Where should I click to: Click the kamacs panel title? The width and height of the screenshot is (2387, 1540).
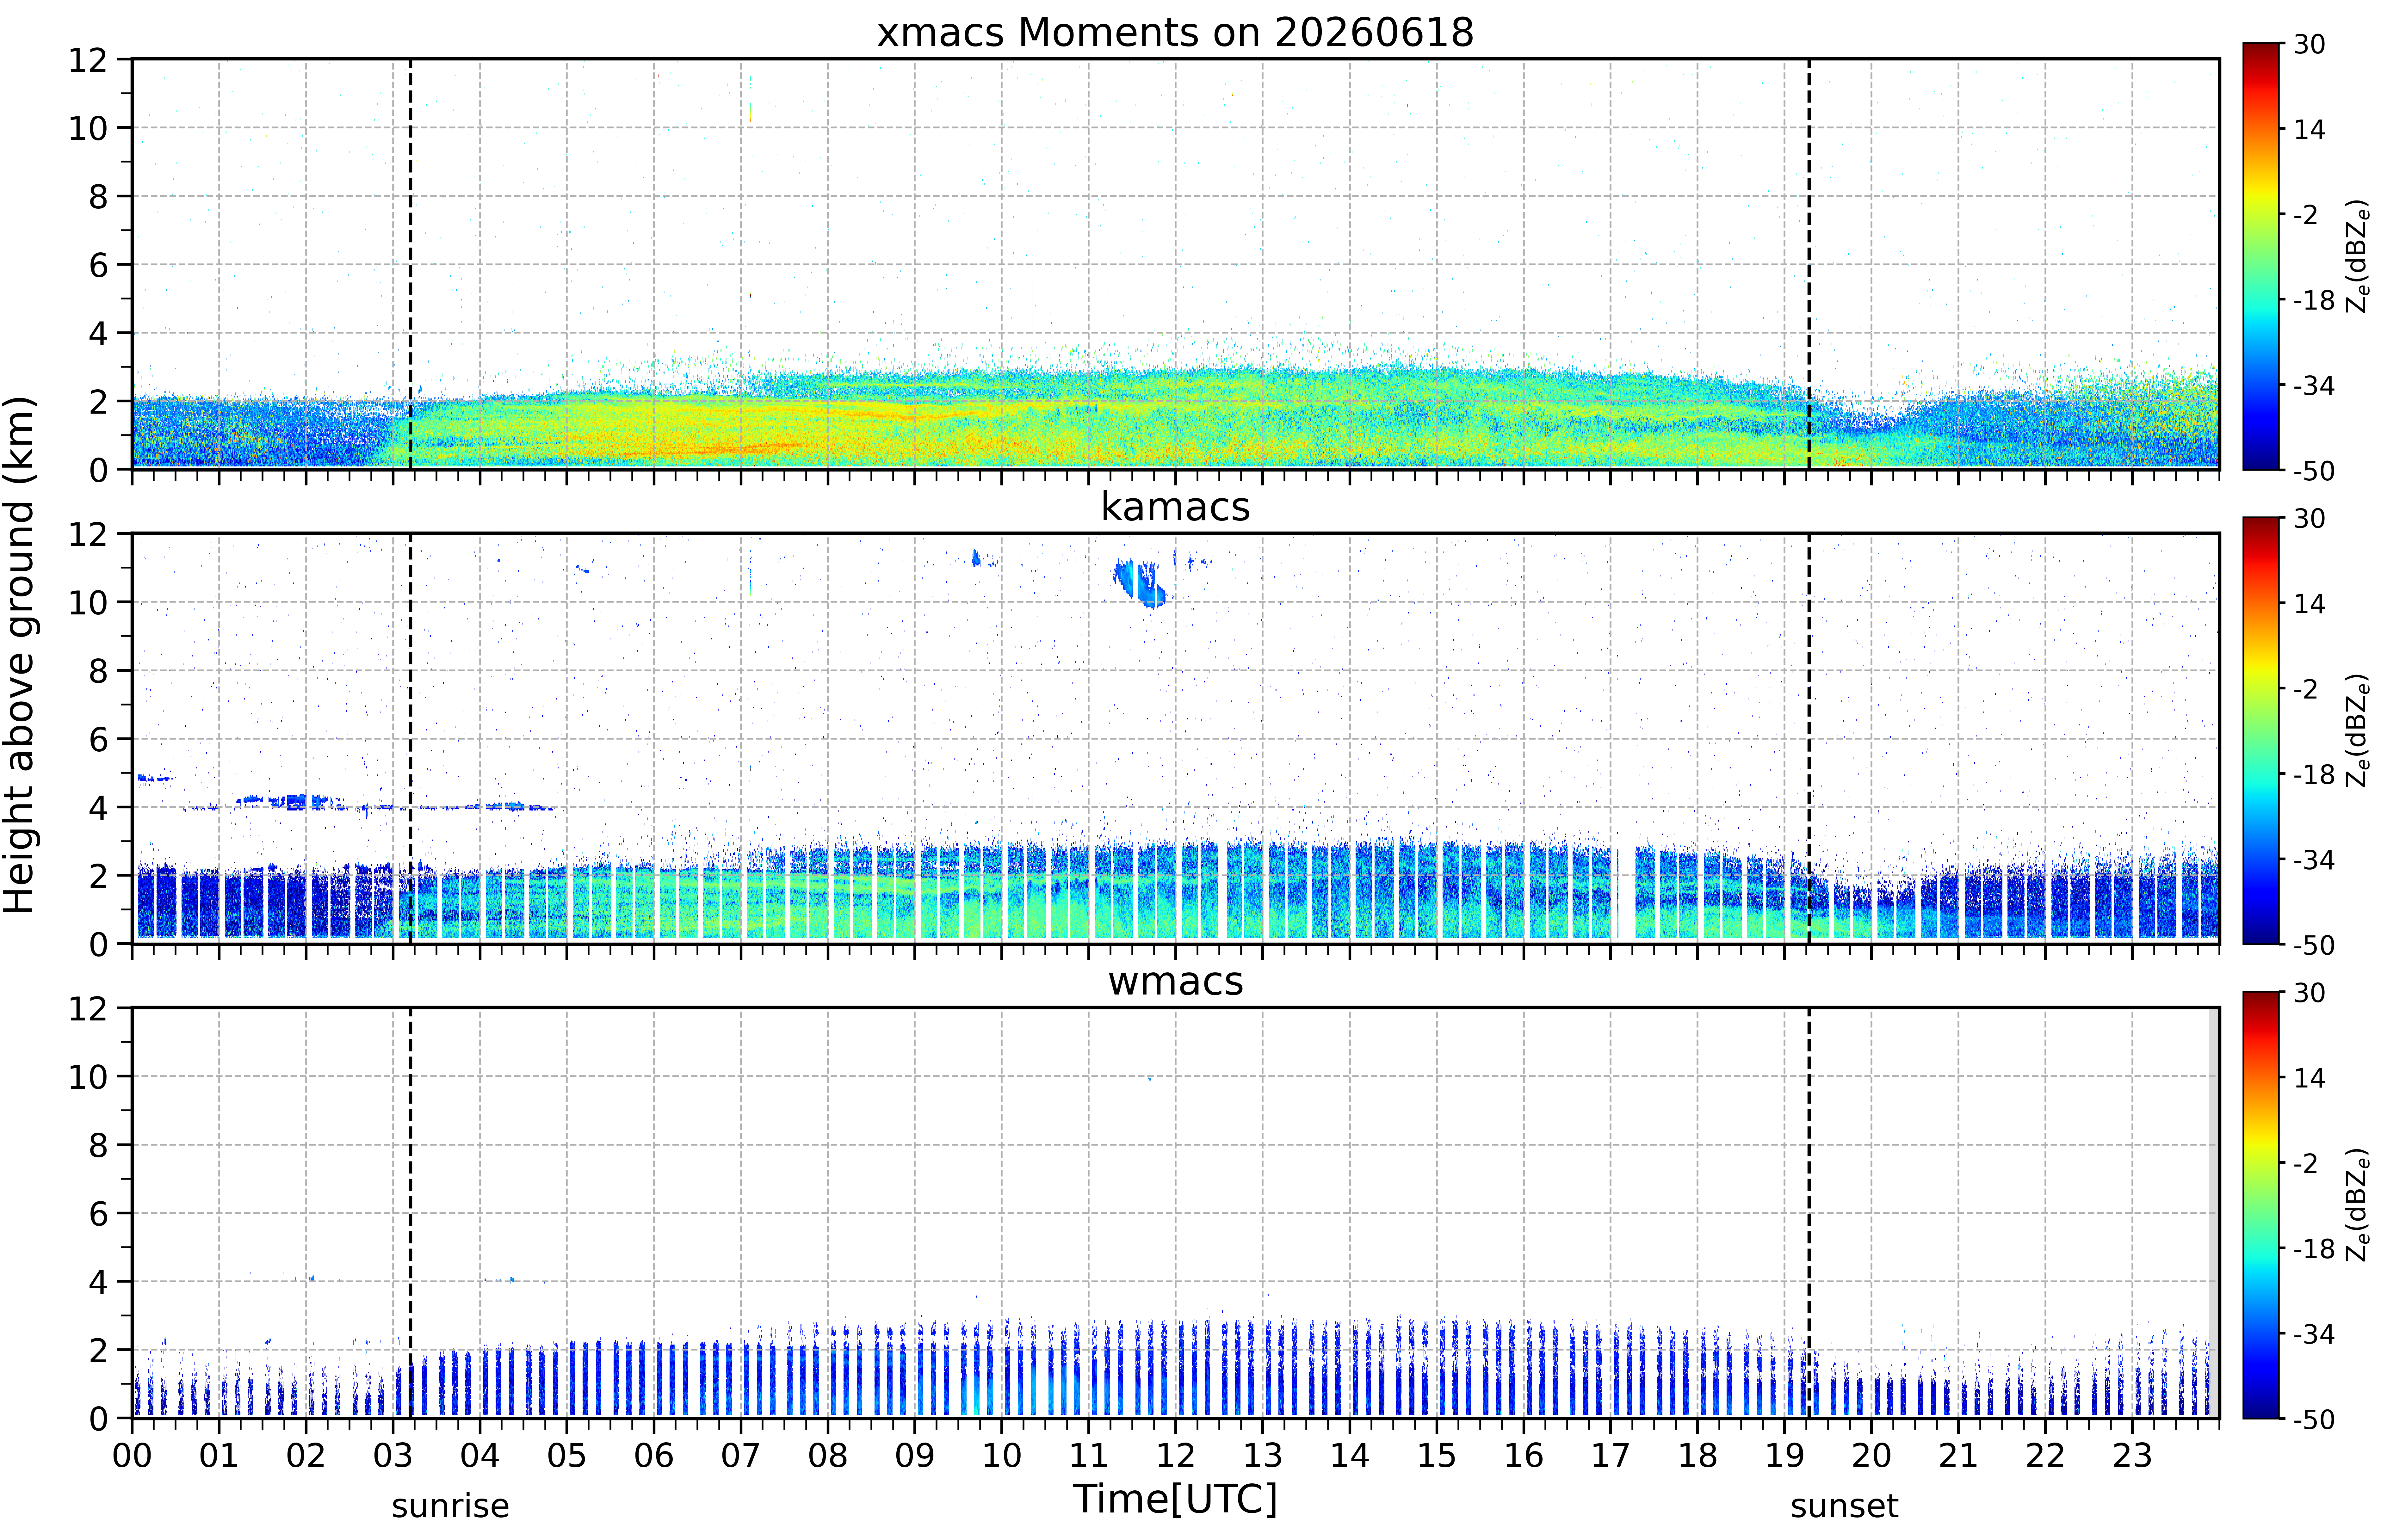tap(1175, 507)
